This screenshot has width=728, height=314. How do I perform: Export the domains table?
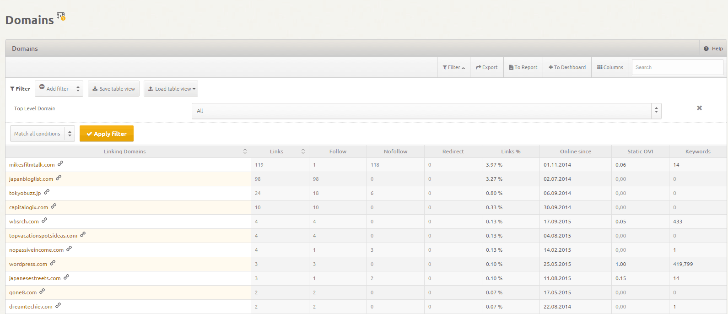point(486,67)
